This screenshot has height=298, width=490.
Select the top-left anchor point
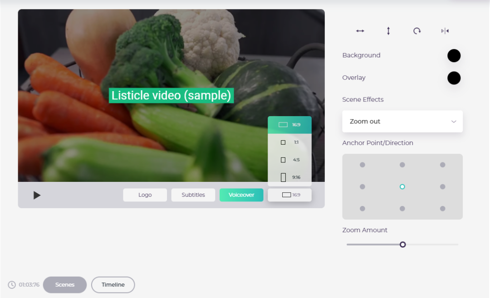pos(363,165)
